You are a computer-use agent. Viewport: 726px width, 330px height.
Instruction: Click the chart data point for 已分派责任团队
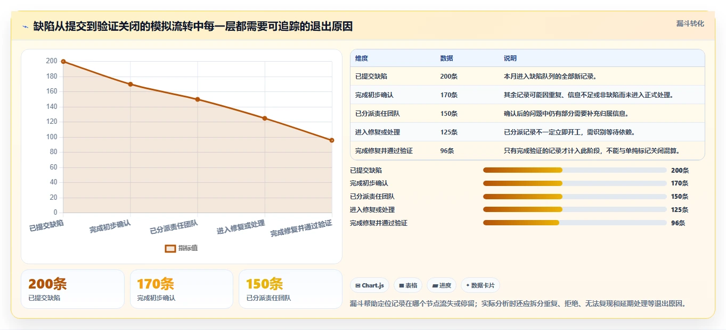pyautogui.click(x=198, y=99)
